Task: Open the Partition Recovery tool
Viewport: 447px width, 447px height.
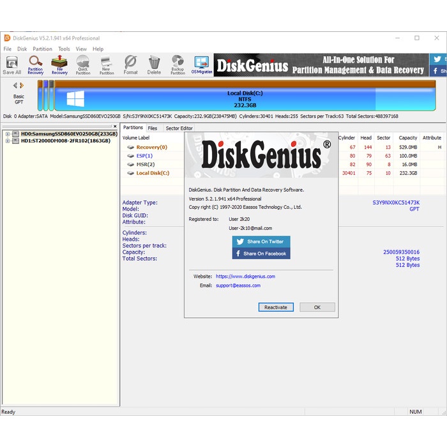Action: pos(36,65)
